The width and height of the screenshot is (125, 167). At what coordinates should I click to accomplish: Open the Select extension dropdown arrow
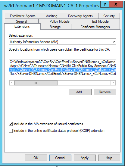(114, 42)
